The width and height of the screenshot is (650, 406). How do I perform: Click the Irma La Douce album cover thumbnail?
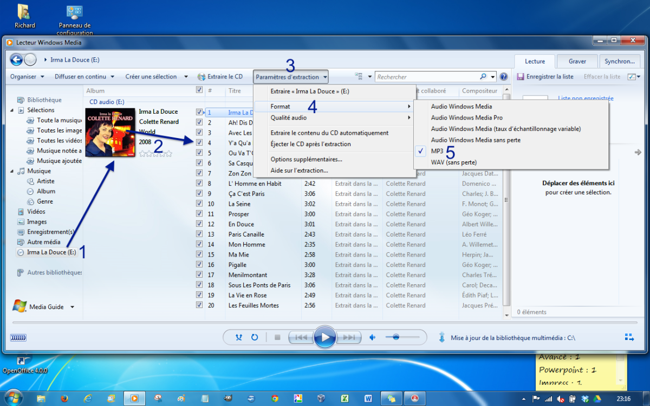click(x=110, y=133)
